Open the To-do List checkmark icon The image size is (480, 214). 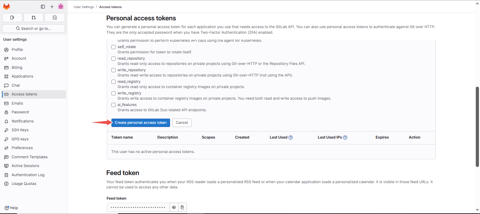pos(54,17)
